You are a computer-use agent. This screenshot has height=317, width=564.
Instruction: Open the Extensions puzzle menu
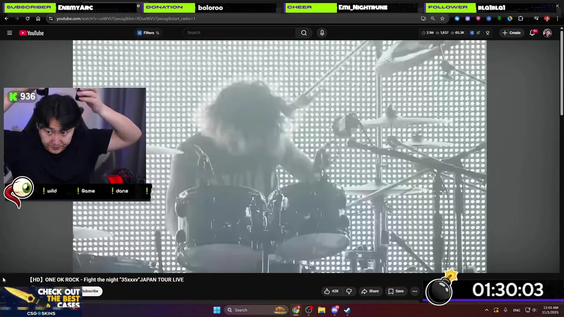[x=521, y=18]
